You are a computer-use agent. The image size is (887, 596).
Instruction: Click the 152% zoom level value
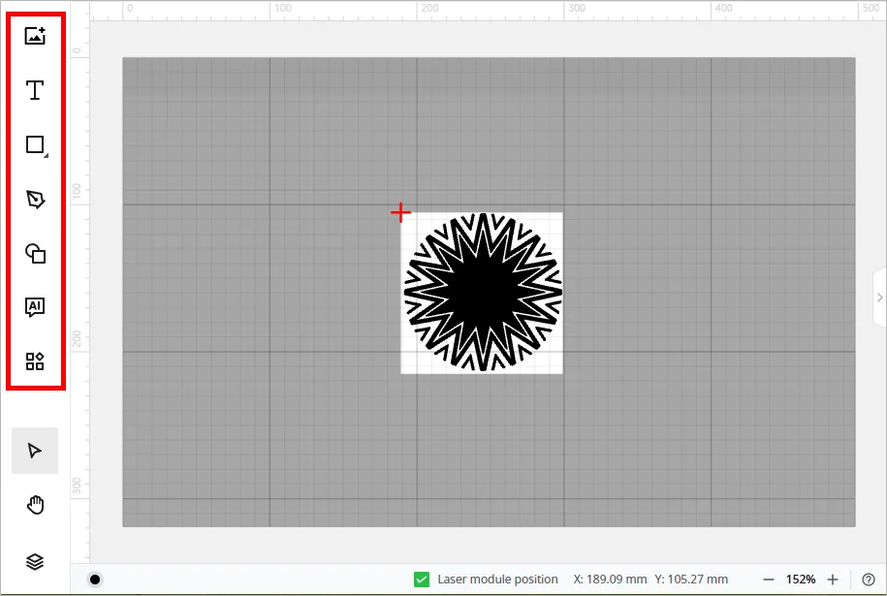coord(801,580)
